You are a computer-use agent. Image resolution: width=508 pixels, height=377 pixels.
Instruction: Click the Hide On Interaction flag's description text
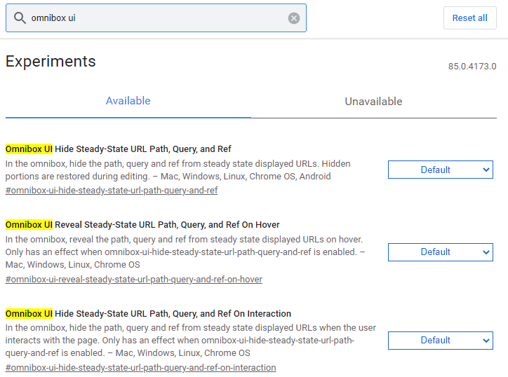[190, 341]
